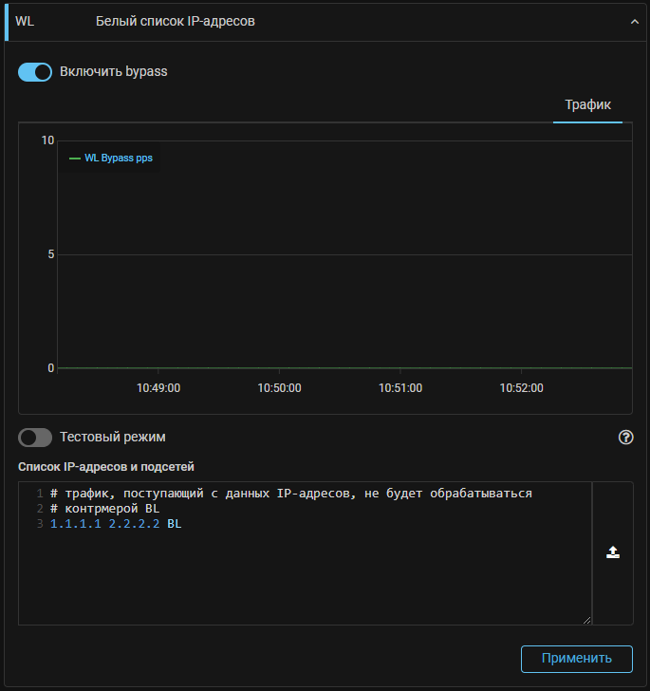
Task: Click the 'Включить bypass' text label
Action: click(x=114, y=71)
